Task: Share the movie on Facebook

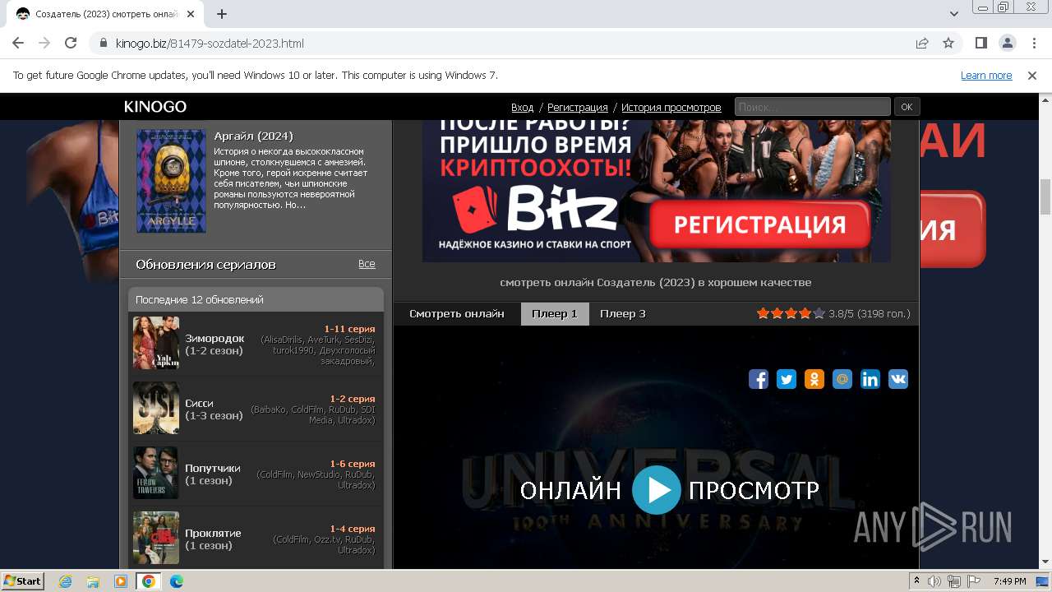Action: pyautogui.click(x=759, y=379)
